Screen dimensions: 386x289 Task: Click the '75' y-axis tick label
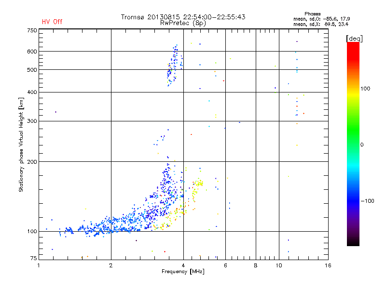tap(34, 258)
